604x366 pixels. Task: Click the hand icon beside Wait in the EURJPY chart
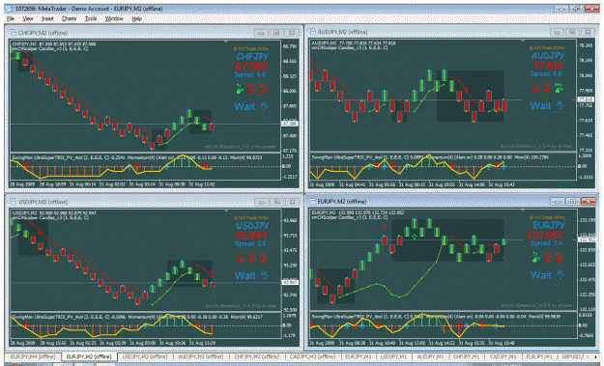[x=561, y=275]
